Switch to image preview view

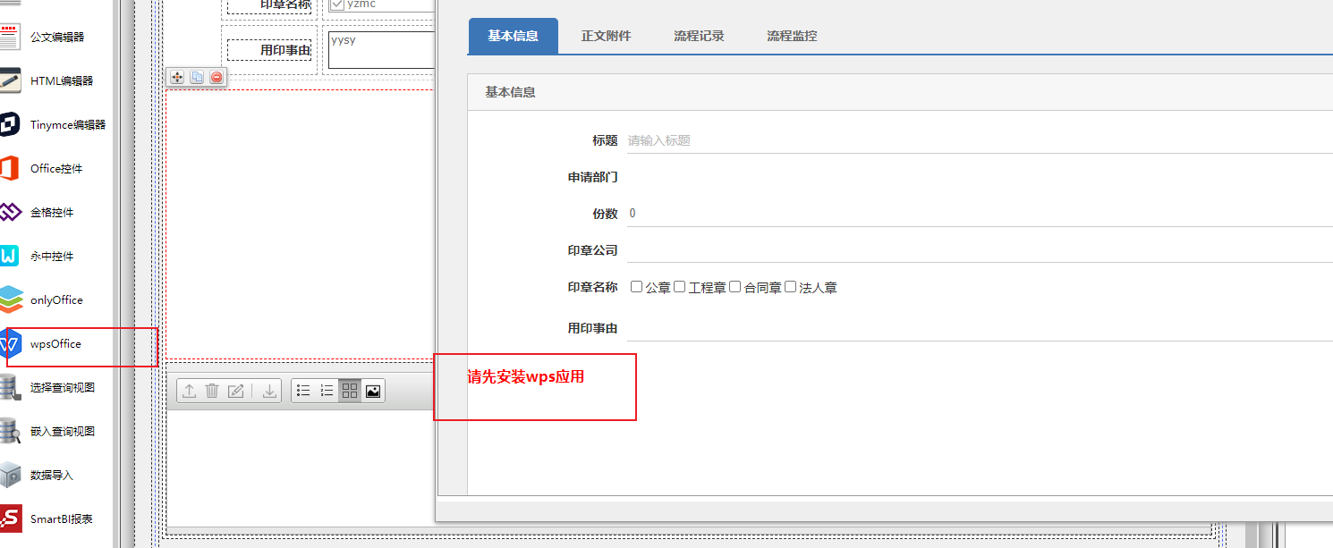click(373, 391)
